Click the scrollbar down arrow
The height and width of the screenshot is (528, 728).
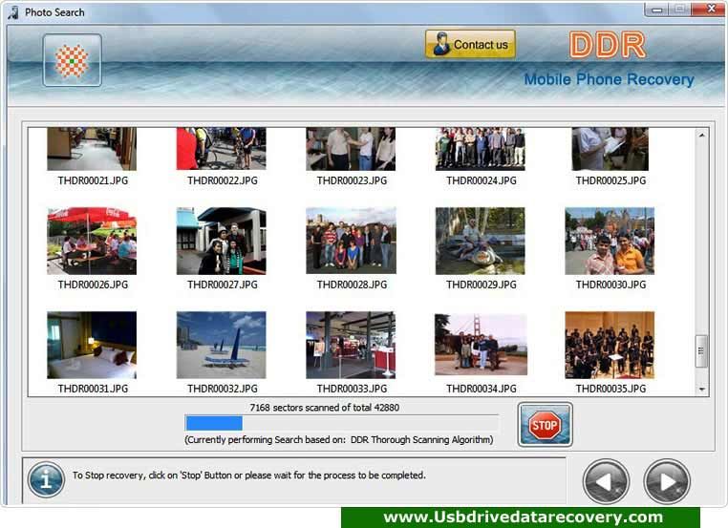701,390
